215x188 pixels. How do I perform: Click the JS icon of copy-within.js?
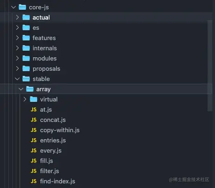coord(34,130)
